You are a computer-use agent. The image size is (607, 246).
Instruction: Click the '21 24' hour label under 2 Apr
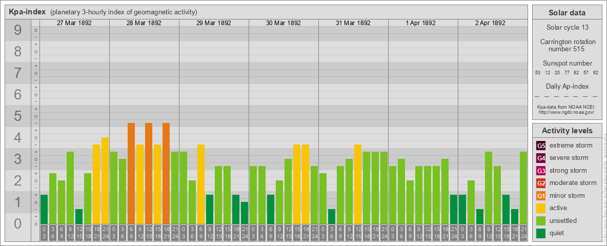click(523, 233)
